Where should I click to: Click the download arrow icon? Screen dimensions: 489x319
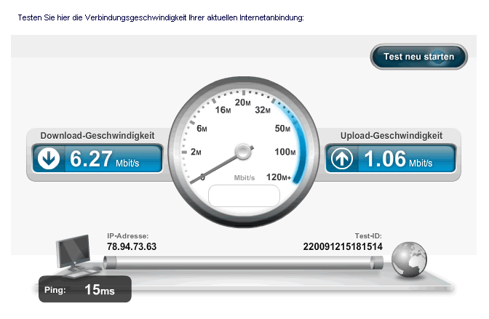(x=49, y=158)
